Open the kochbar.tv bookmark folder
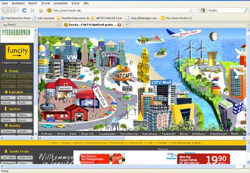 176,18
